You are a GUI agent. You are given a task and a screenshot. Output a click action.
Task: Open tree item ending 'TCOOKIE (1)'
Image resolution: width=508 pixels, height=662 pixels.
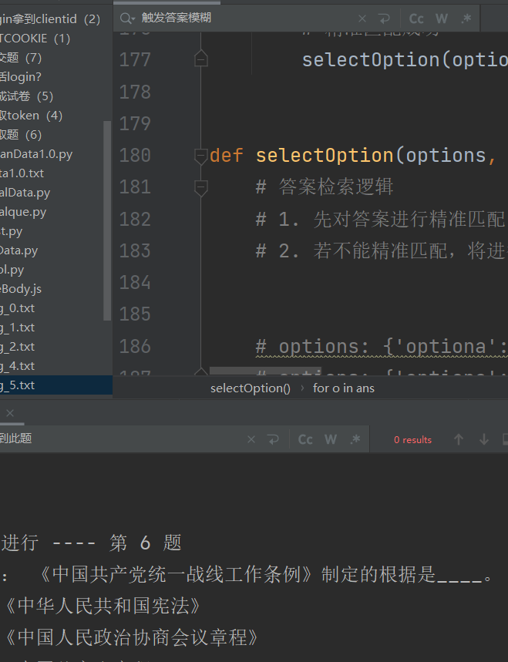[x=35, y=39]
